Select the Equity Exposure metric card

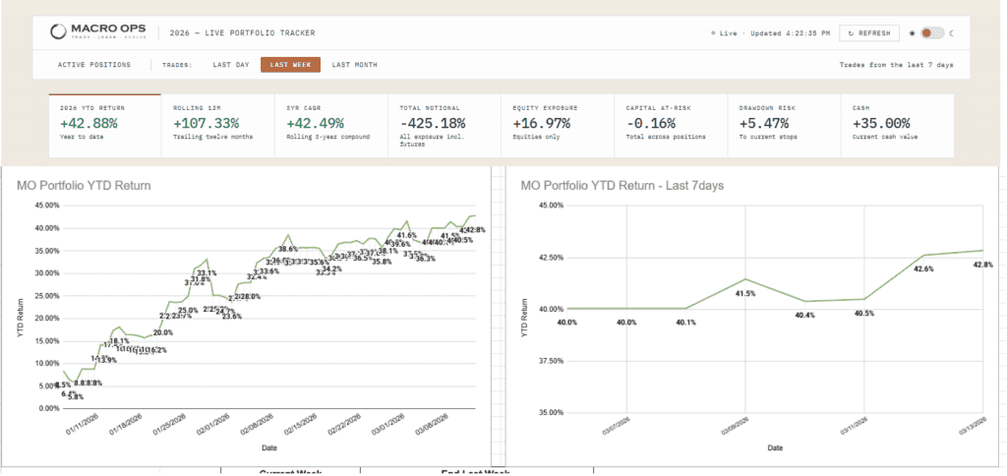click(557, 125)
